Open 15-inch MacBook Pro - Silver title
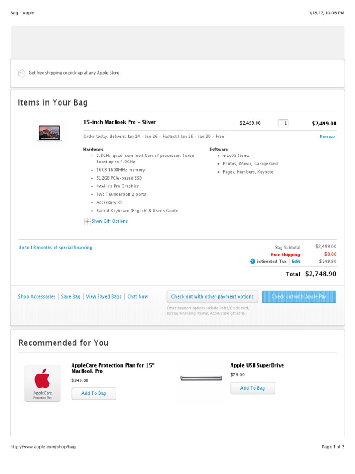 coord(119,122)
